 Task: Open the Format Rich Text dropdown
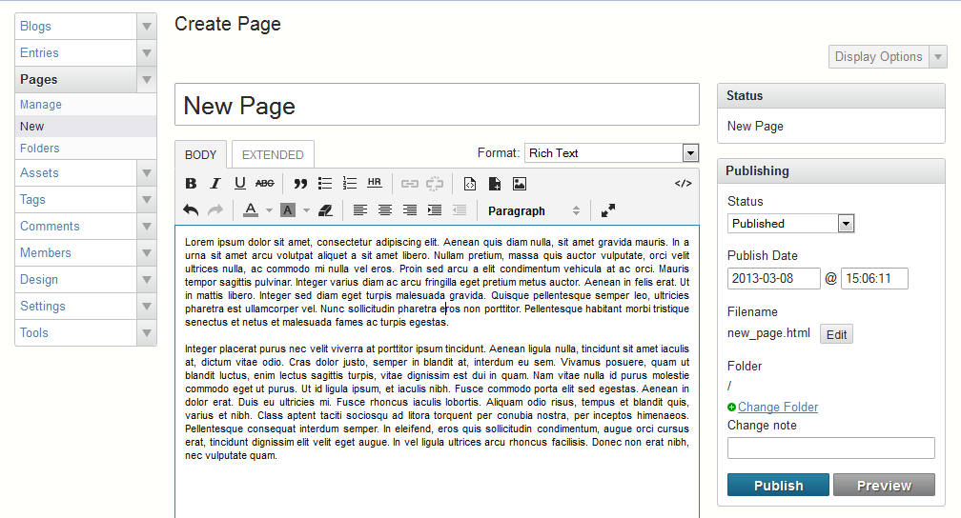coord(611,152)
